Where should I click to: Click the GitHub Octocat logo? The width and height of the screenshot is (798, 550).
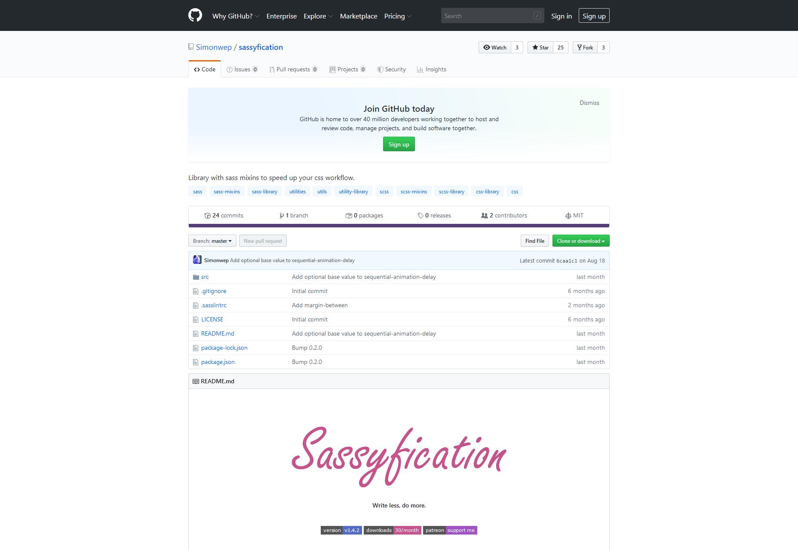195,15
